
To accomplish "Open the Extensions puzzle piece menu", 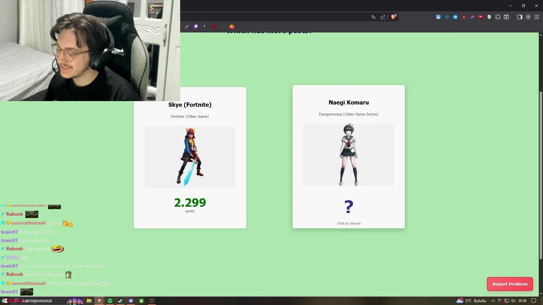I will pos(498,17).
